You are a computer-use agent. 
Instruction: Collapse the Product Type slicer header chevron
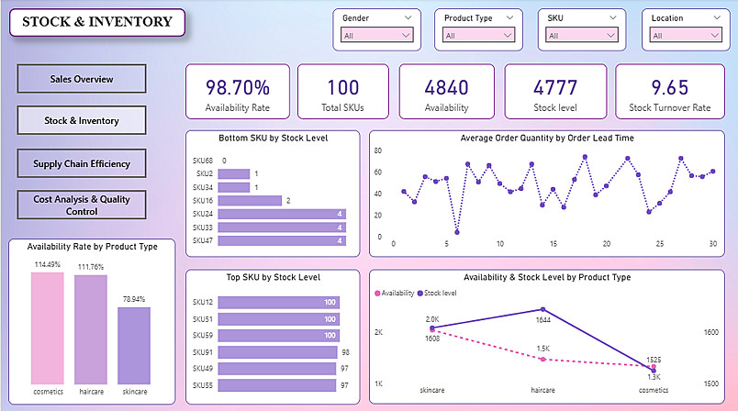click(x=509, y=17)
